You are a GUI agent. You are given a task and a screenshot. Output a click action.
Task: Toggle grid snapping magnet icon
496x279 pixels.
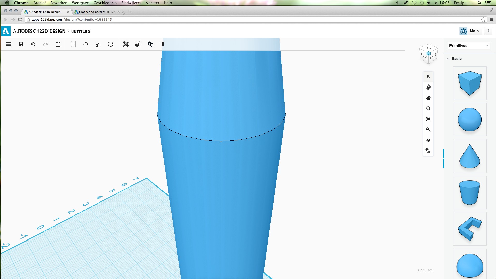click(x=428, y=151)
